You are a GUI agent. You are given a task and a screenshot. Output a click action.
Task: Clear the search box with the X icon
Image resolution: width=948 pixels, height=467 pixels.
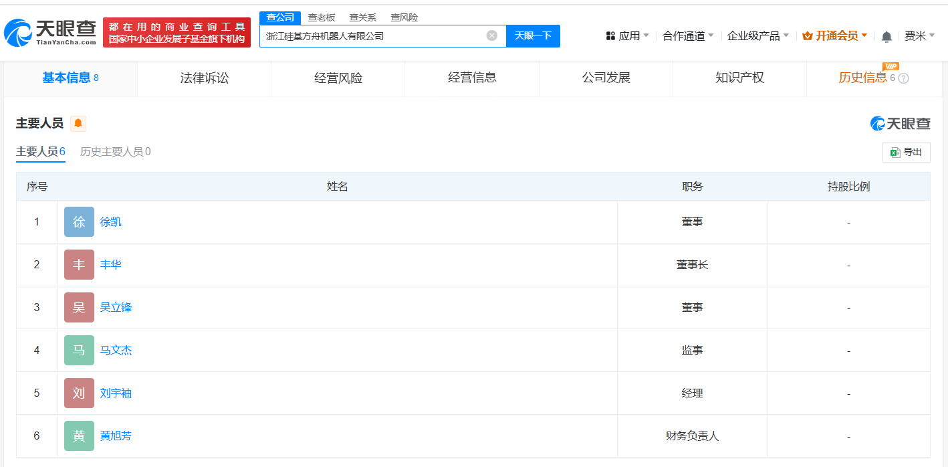click(x=492, y=35)
